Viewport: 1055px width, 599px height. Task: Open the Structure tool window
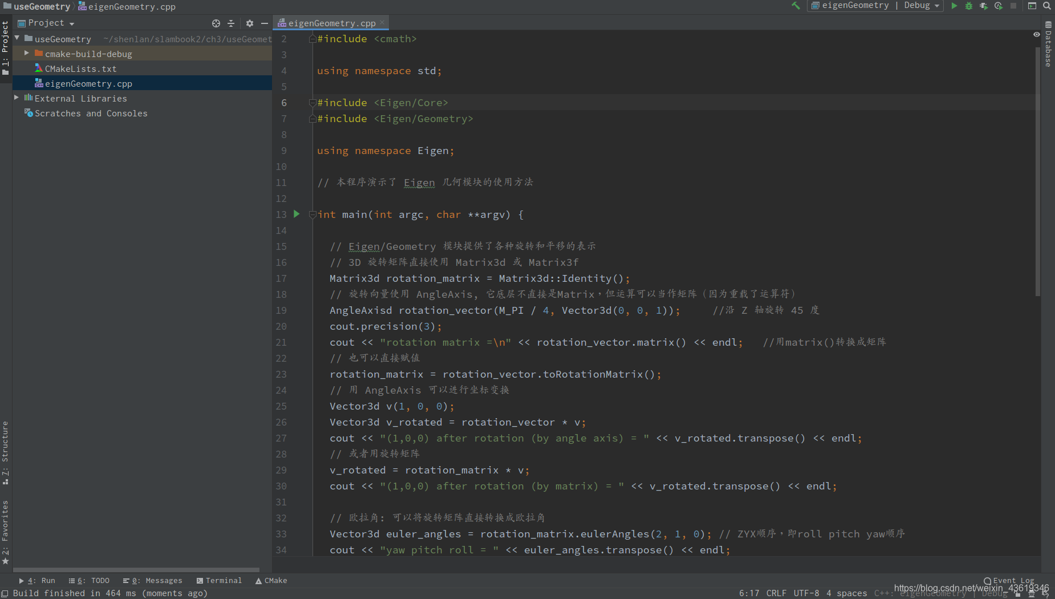coord(6,452)
